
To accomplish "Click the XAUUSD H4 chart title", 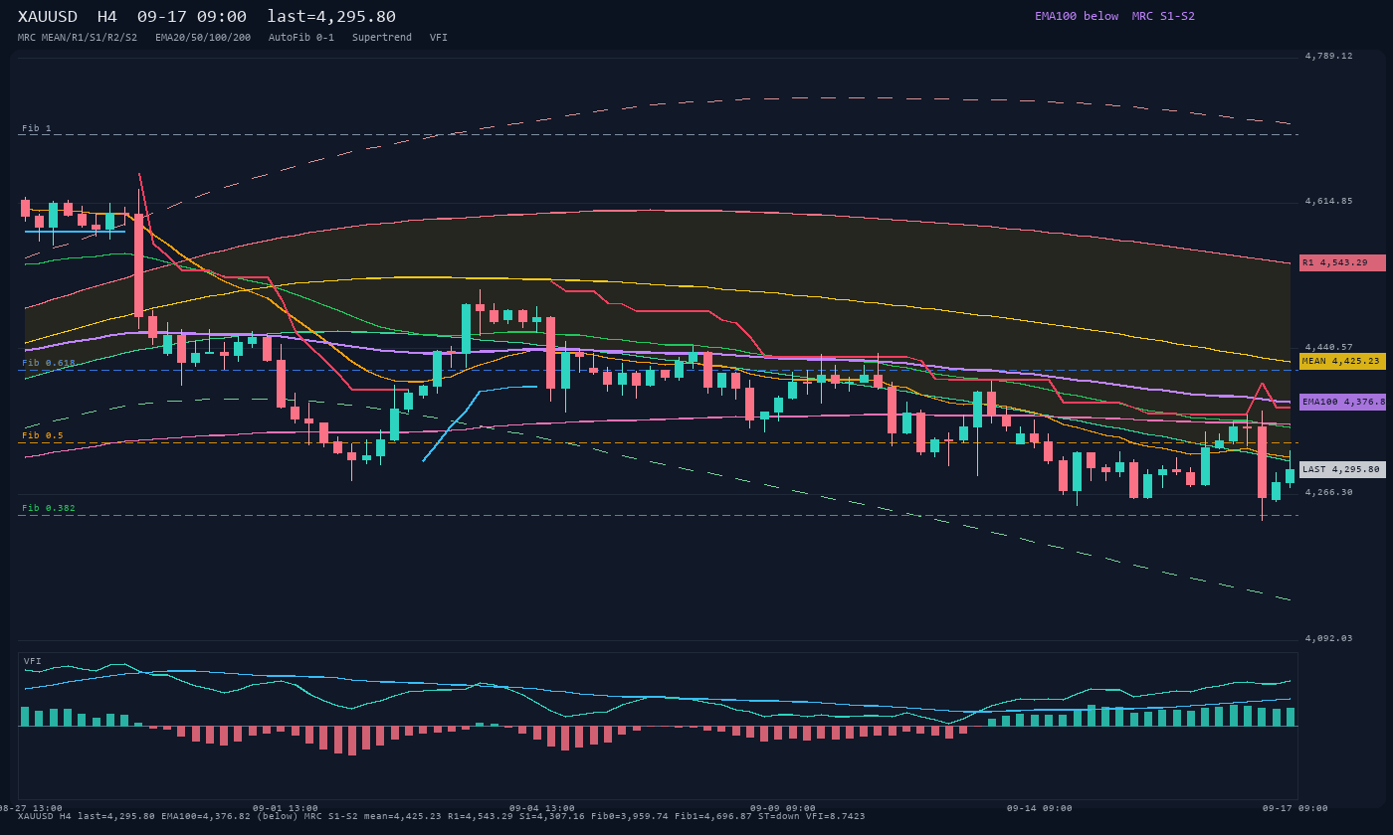I will click(68, 16).
